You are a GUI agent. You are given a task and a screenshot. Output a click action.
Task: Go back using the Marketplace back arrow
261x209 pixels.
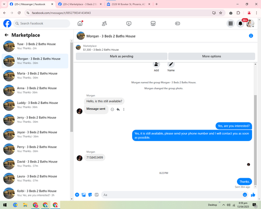(6, 35)
